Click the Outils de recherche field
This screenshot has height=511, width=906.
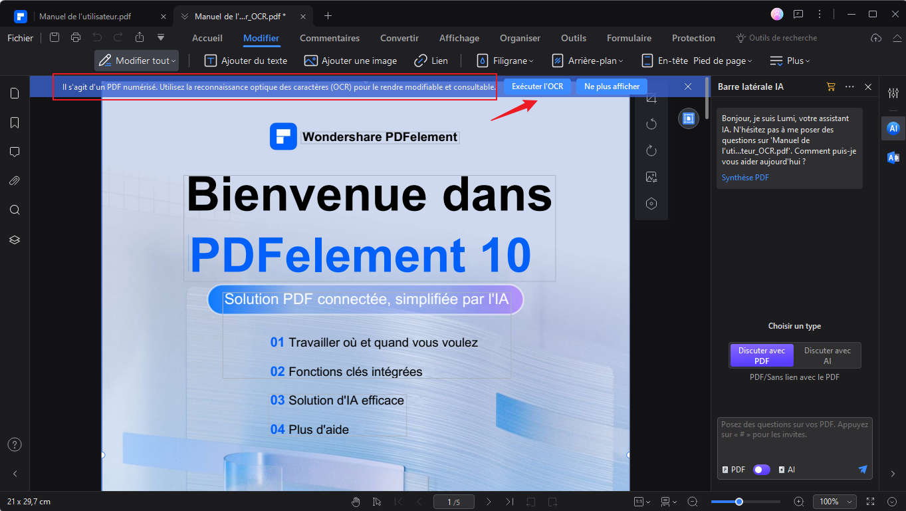point(776,38)
